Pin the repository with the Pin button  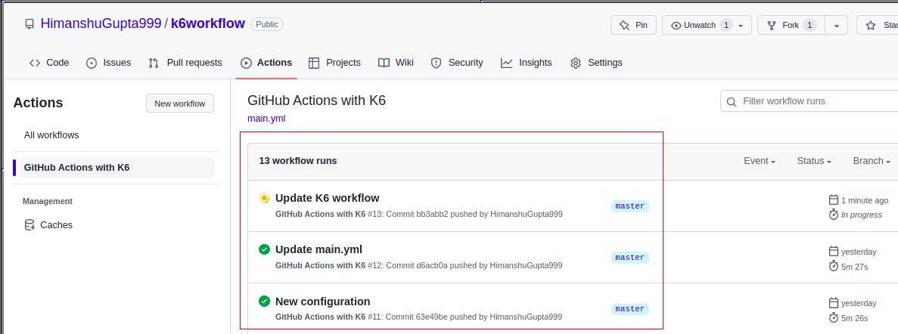pos(633,25)
